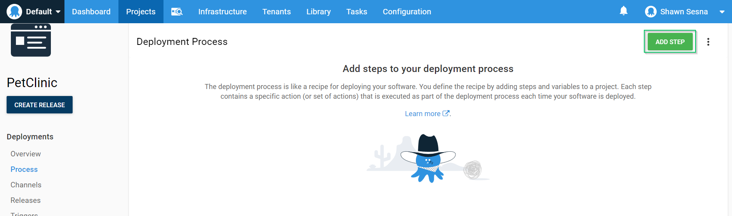The image size is (732, 216).
Task: Open the Configuration menu
Action: 407,12
